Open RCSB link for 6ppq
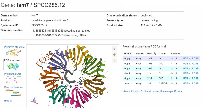This screenshot has height=109, width=203. tap(195, 59)
